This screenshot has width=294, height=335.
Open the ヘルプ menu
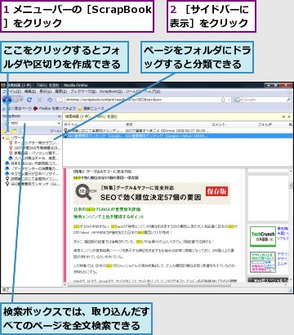pyautogui.click(x=152, y=92)
